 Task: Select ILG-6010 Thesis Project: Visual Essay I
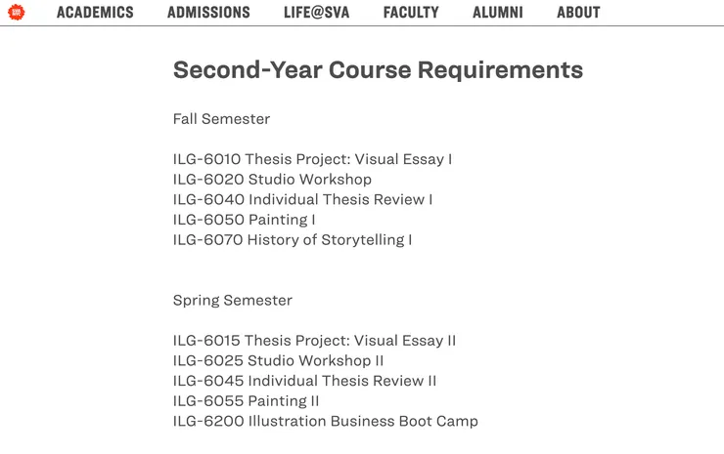click(312, 159)
